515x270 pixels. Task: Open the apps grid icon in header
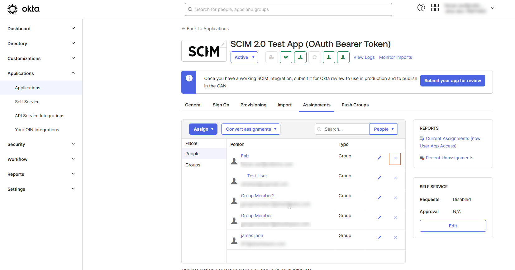pos(435,8)
